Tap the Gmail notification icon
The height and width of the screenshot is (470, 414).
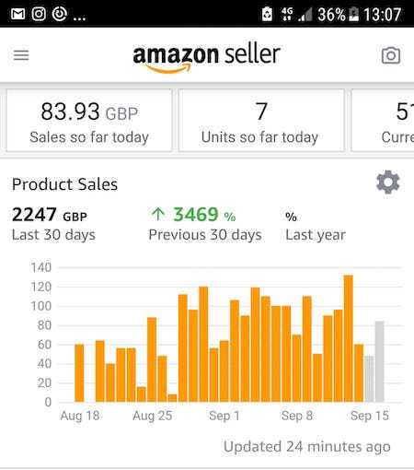(x=18, y=14)
